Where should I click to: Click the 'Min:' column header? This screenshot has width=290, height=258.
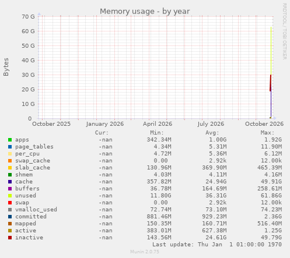[x=157, y=133]
